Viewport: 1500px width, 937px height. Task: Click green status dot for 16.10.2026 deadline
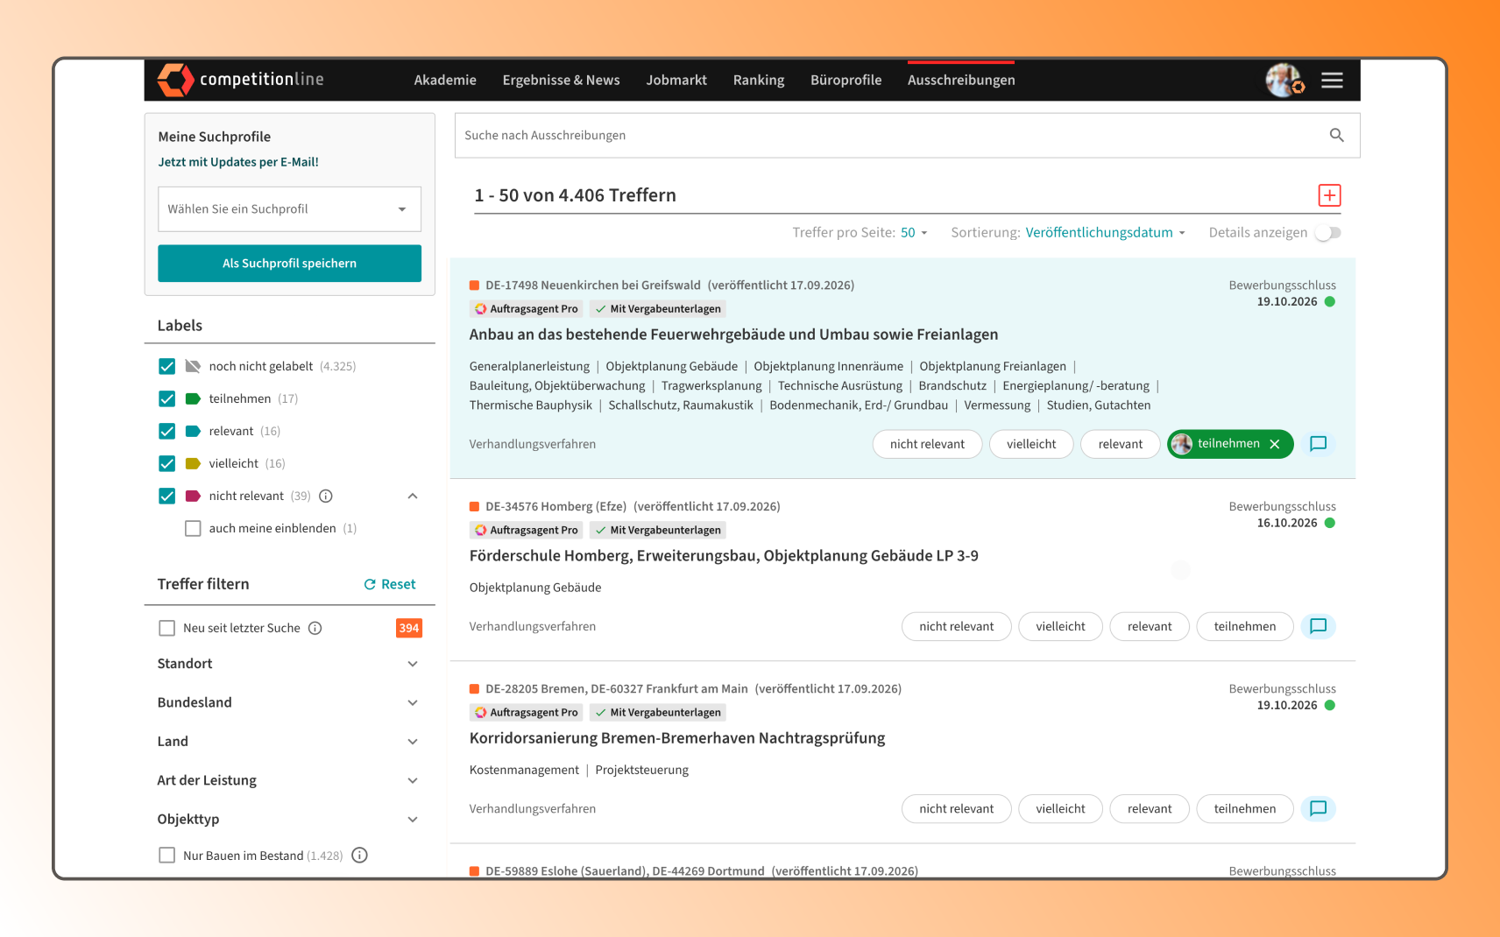pyautogui.click(x=1330, y=523)
